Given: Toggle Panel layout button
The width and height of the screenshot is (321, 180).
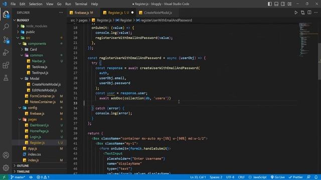Looking at the screenshot, I should [276, 4].
